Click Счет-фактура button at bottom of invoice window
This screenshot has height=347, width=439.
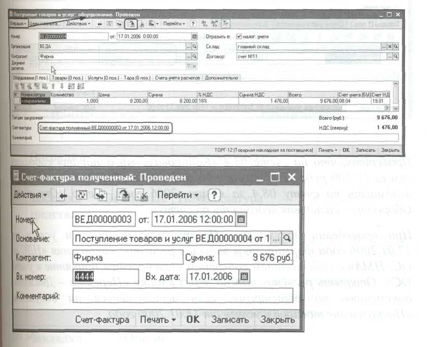(102, 319)
